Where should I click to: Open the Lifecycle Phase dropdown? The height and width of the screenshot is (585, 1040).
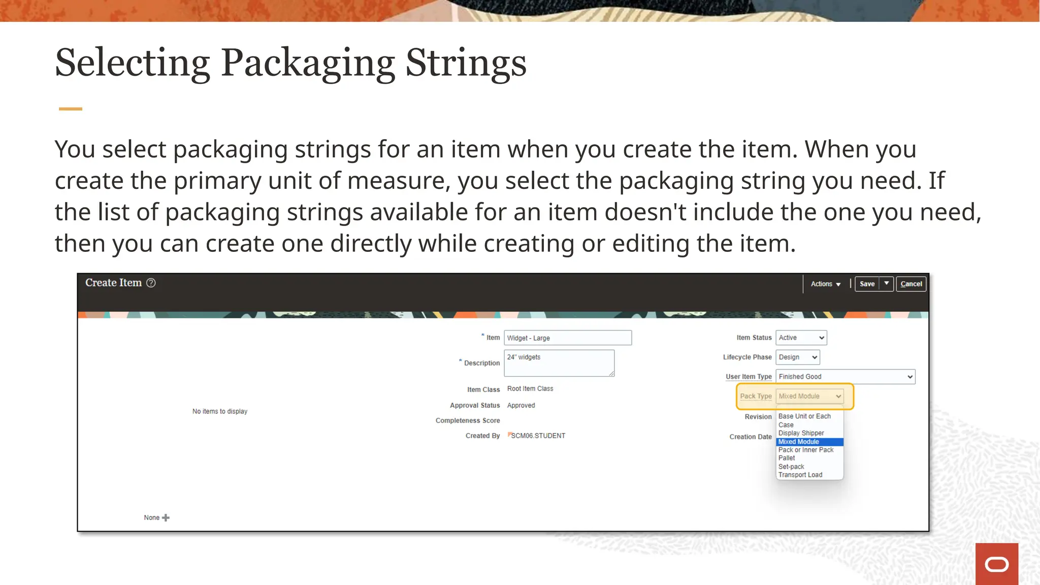click(x=798, y=357)
